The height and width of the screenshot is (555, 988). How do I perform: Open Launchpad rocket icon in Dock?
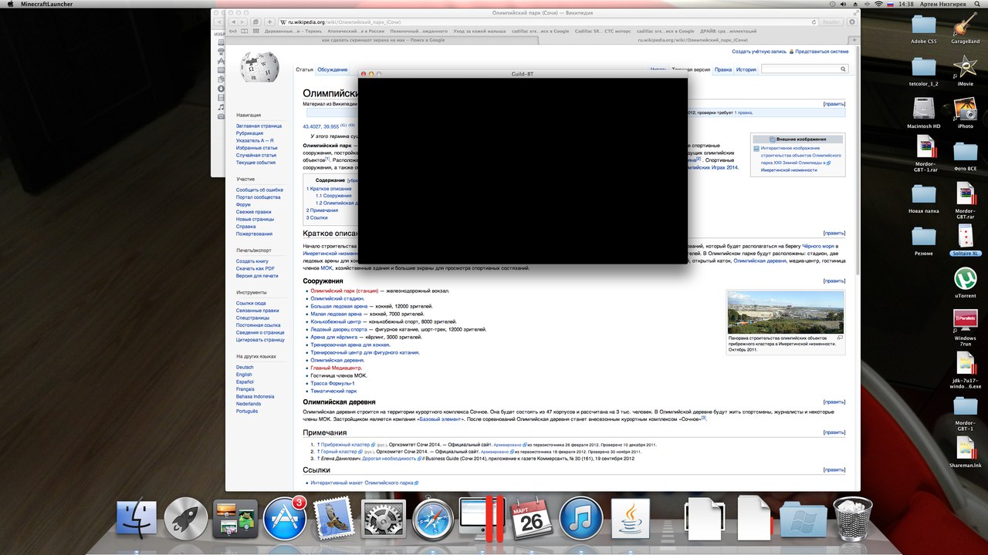(186, 518)
